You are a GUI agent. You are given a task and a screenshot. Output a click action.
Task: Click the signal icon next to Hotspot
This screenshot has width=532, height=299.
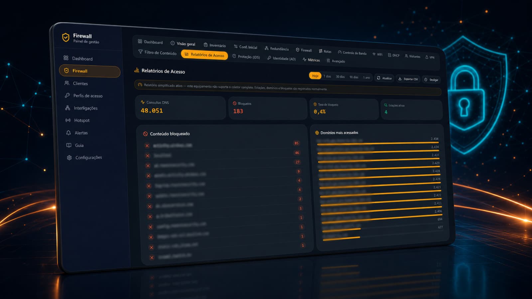click(68, 120)
